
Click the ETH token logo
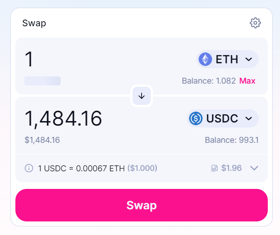[205, 59]
